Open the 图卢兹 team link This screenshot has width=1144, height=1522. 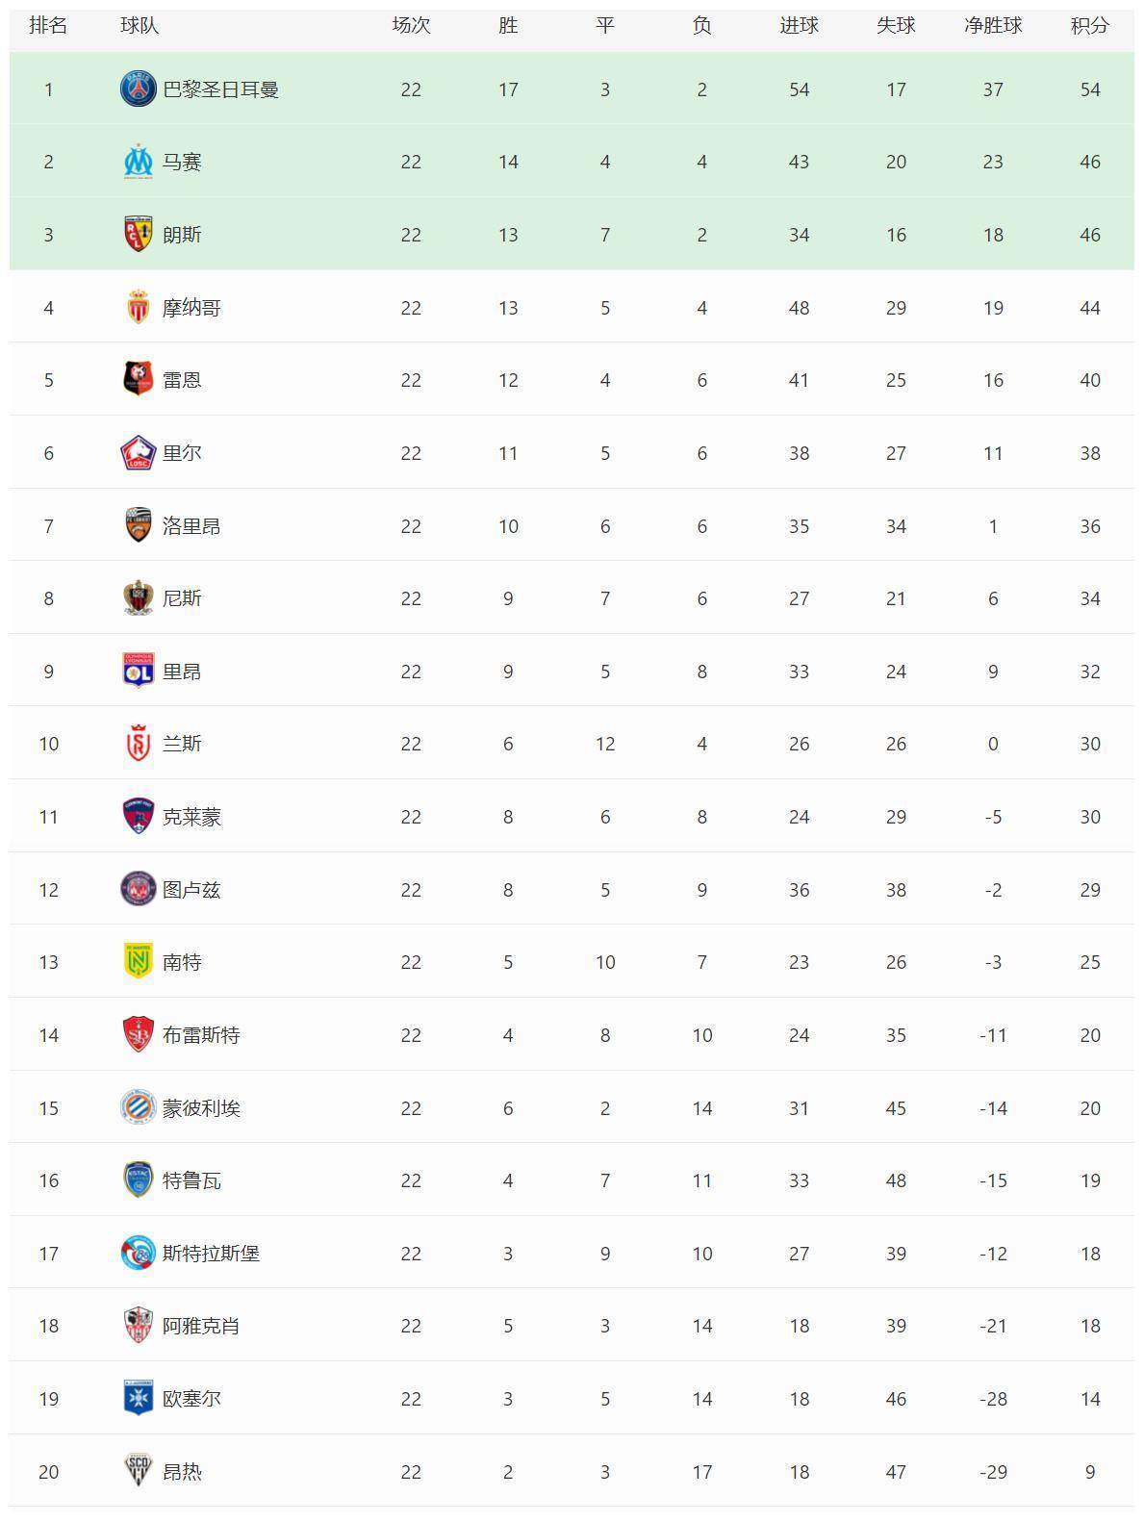point(191,890)
